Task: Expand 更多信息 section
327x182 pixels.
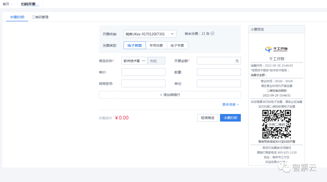Action: pyautogui.click(x=231, y=105)
